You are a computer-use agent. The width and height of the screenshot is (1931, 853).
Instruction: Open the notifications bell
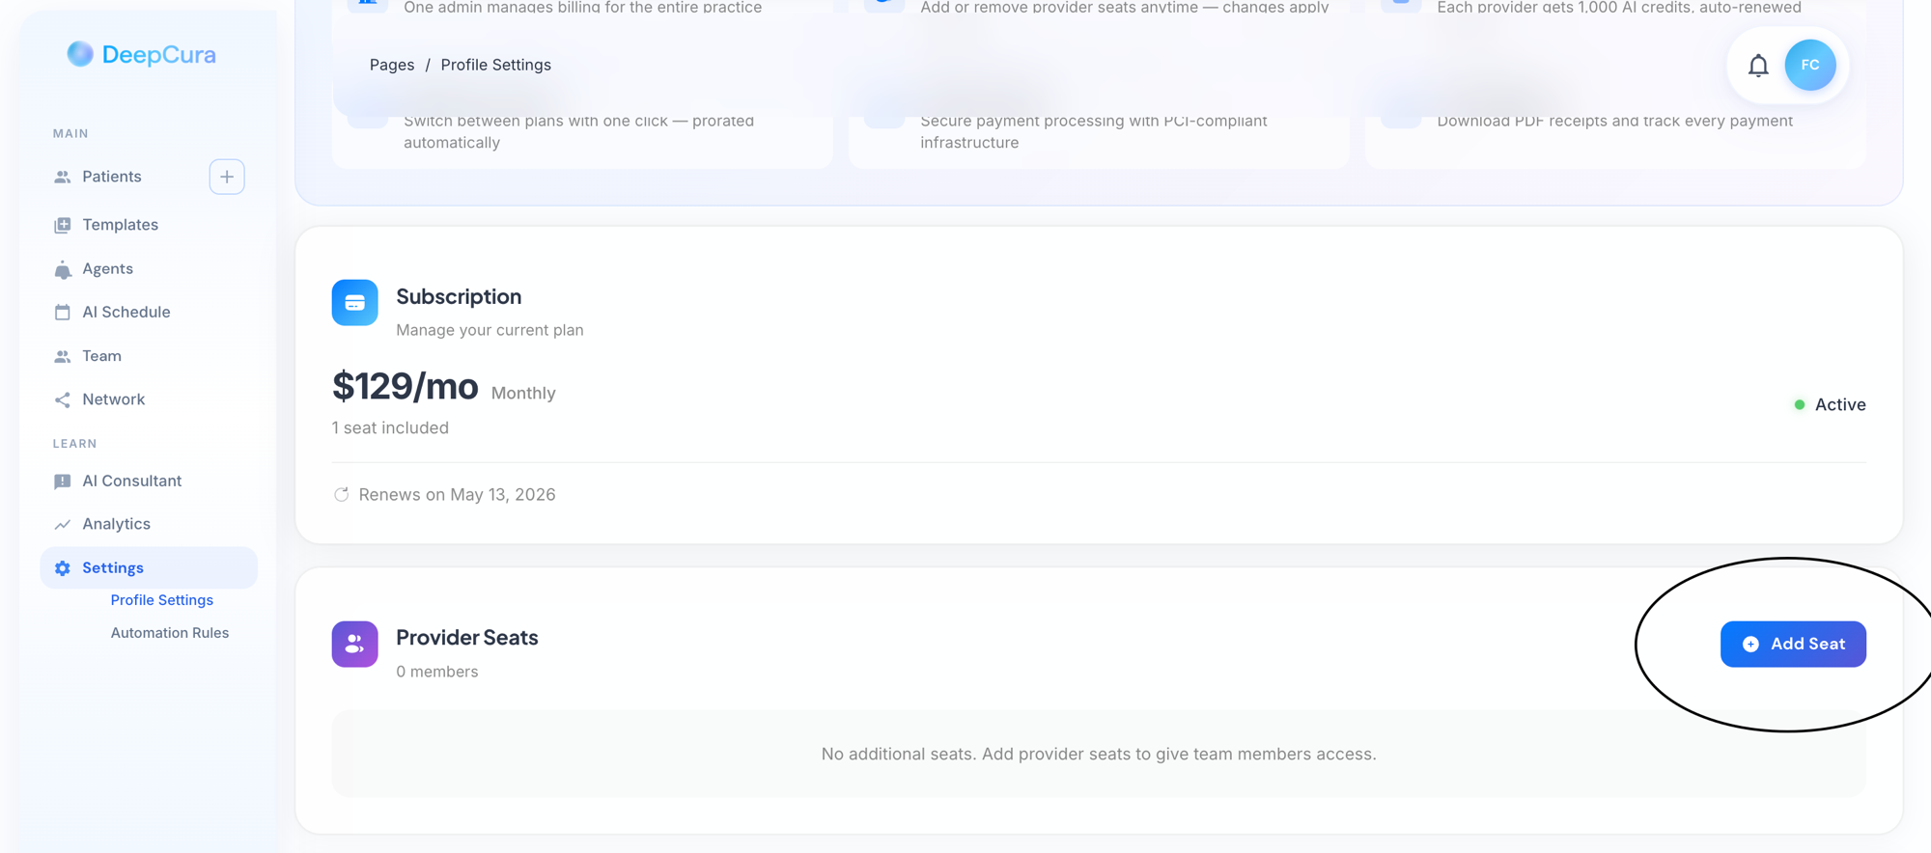[x=1758, y=66]
